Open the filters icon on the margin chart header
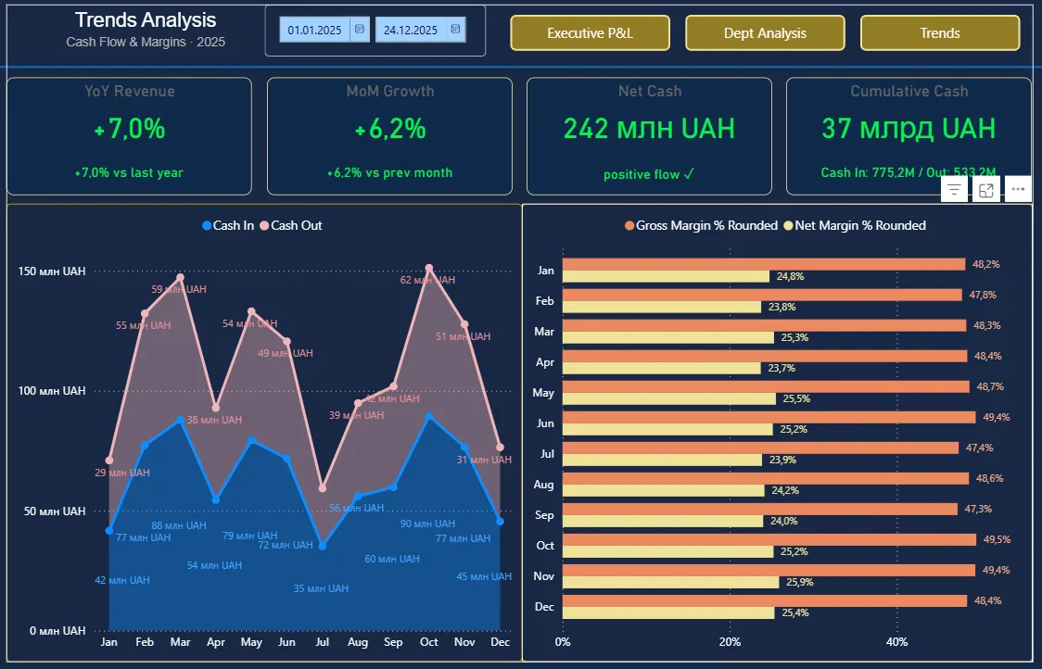Viewport: 1042px width, 669px height. [954, 190]
